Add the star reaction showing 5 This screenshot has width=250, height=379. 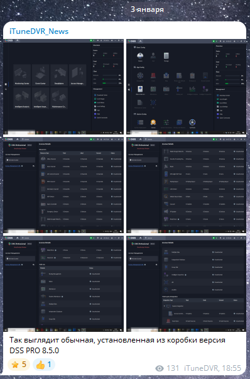pyautogui.click(x=19, y=365)
